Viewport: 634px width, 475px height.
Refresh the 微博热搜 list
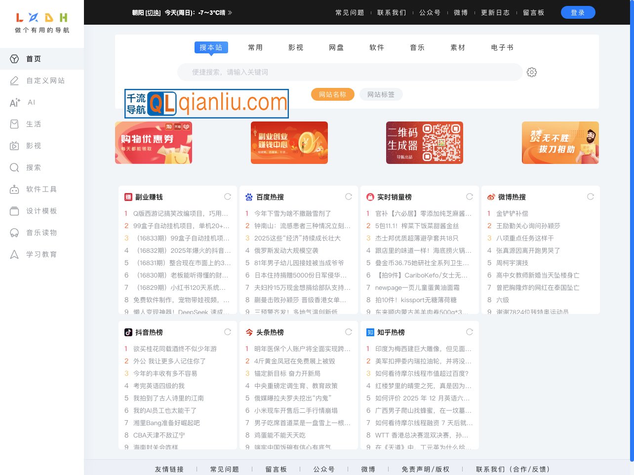coord(591,196)
